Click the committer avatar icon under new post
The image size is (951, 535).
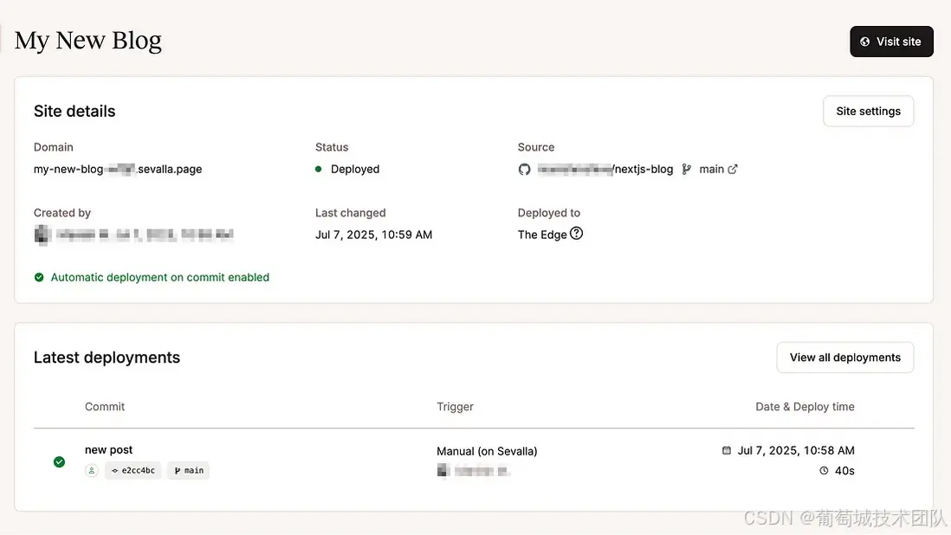pos(92,471)
